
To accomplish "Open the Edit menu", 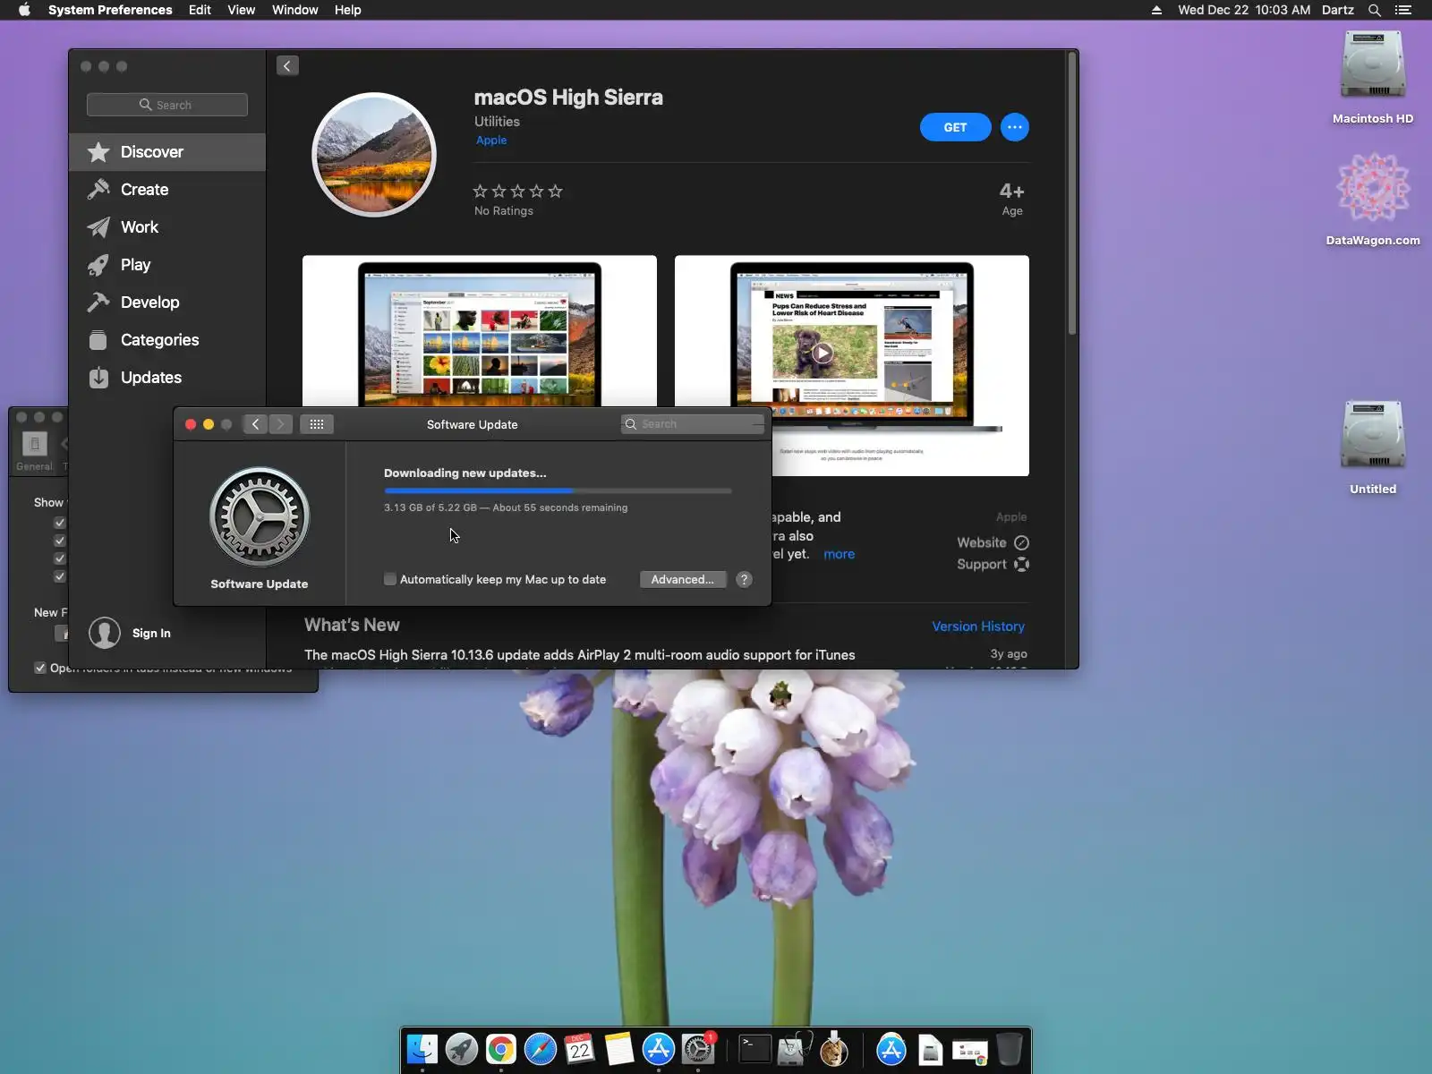I will click(x=200, y=10).
